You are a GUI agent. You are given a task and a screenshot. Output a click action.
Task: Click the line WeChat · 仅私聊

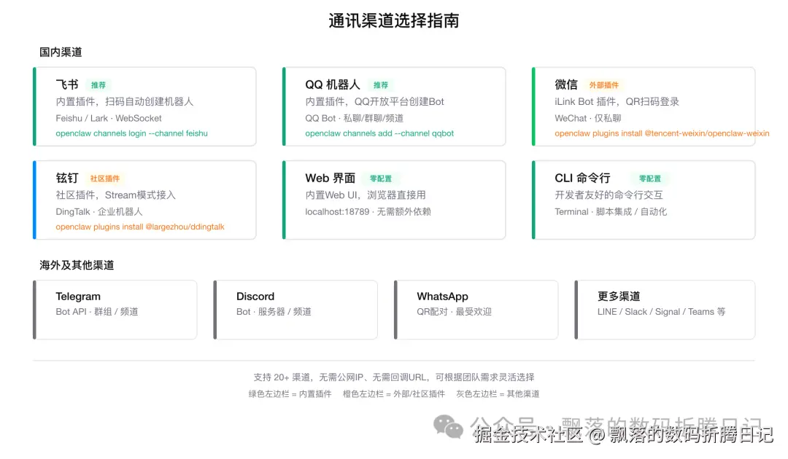(x=588, y=118)
